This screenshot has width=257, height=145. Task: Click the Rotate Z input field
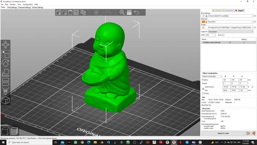click(x=243, y=83)
